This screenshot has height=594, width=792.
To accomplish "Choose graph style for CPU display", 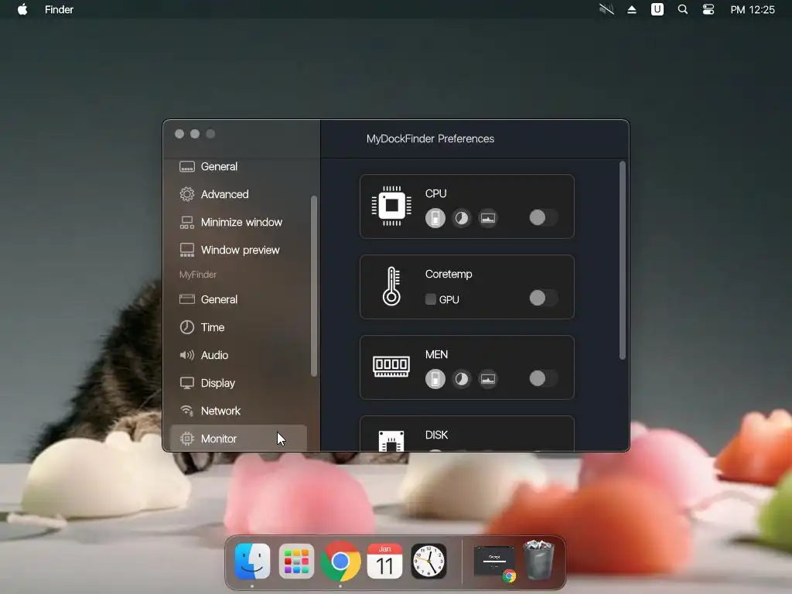I will pos(487,218).
